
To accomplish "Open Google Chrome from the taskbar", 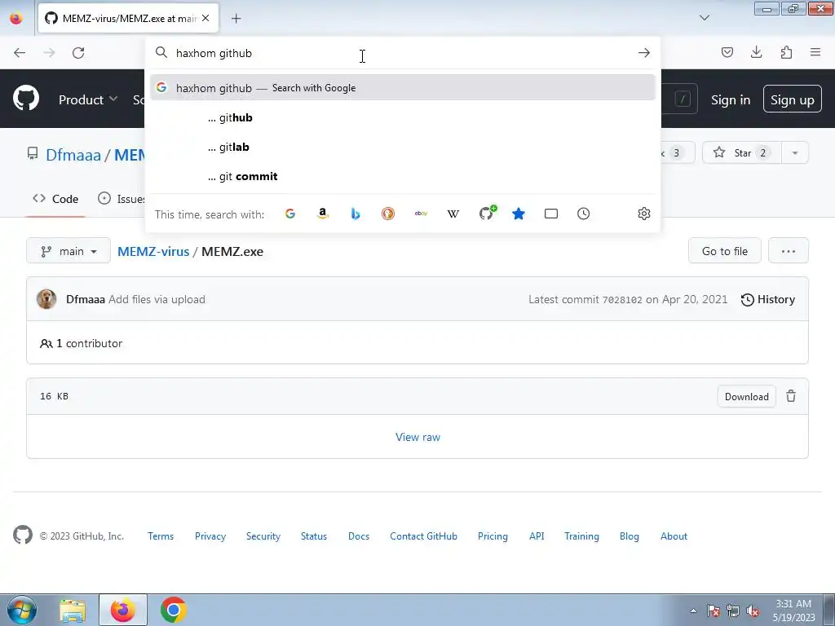I will pyautogui.click(x=173, y=610).
